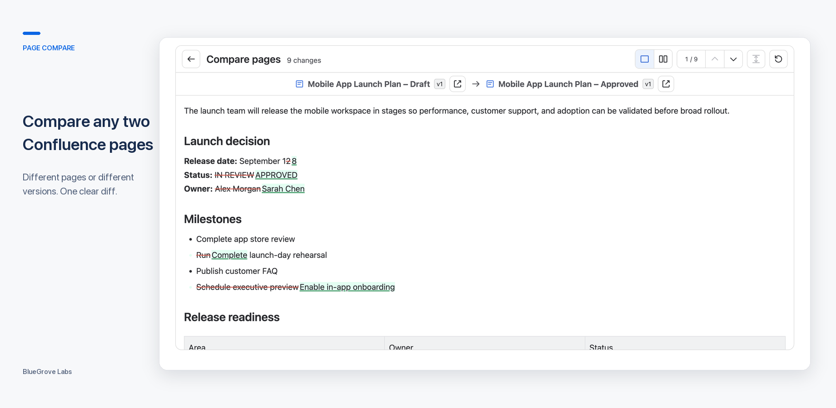Click the 'BlueGrove Labs' footer text
836x408 pixels.
[47, 372]
